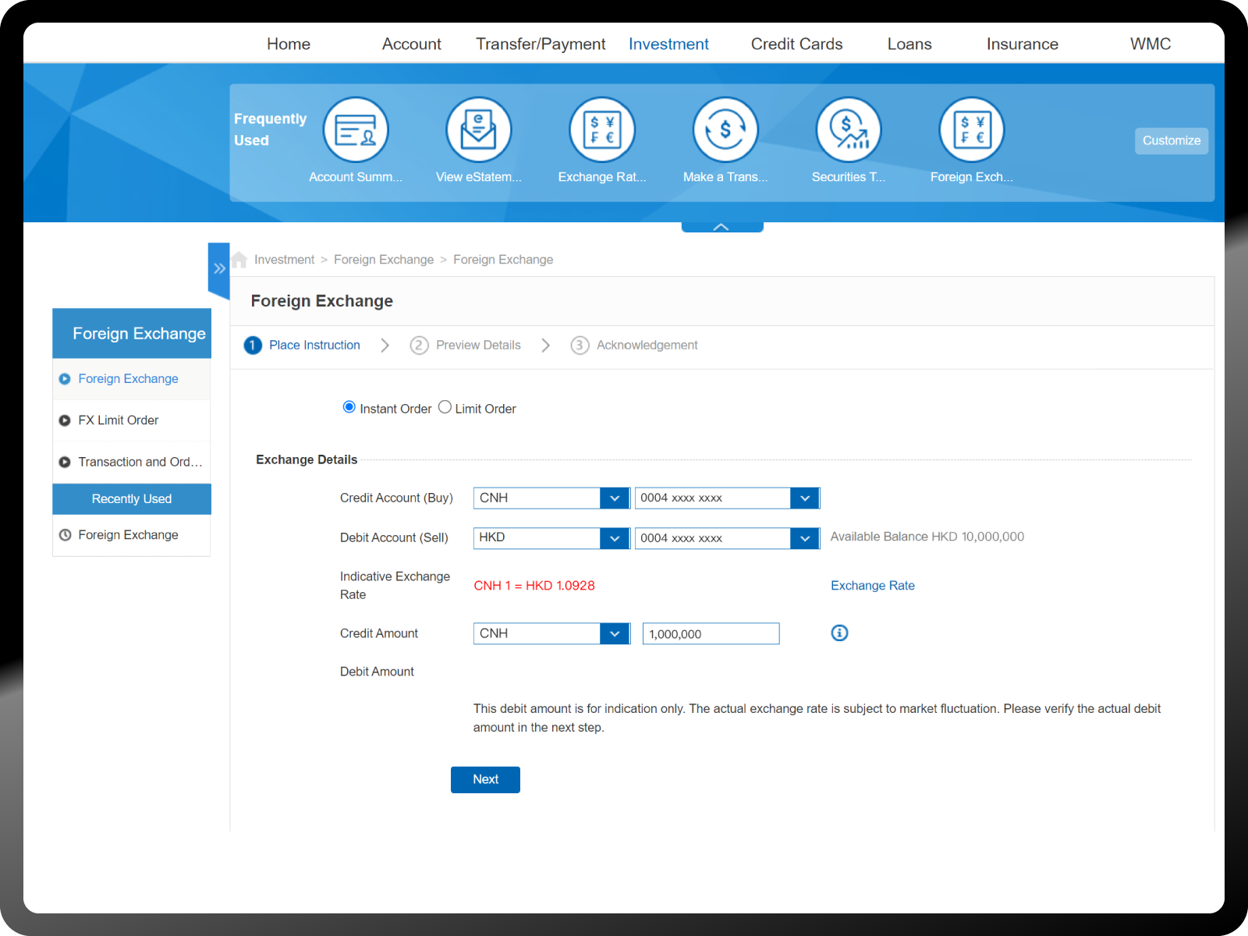Click the Investment breadcrumb link
Screen dimensions: 1248x936
(284, 260)
